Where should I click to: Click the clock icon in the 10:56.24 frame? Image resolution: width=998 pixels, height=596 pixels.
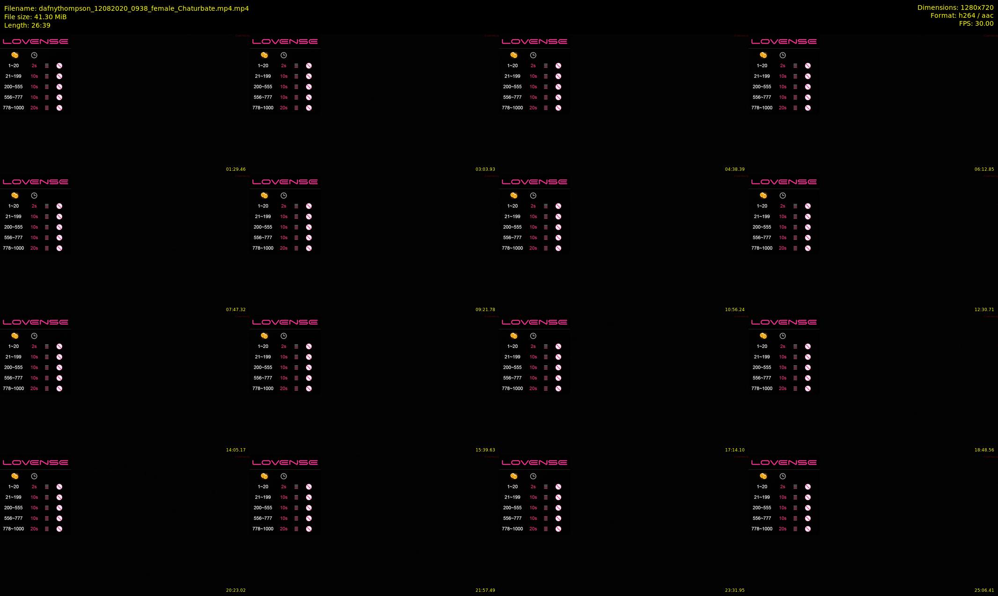[x=533, y=196]
